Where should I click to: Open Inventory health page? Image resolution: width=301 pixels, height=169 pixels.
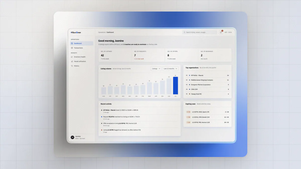[82, 57]
